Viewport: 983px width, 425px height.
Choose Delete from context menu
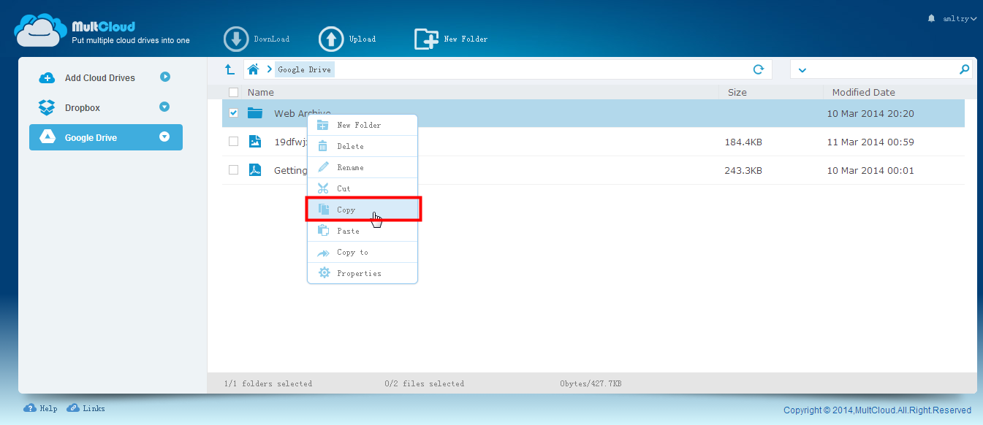pyautogui.click(x=363, y=146)
